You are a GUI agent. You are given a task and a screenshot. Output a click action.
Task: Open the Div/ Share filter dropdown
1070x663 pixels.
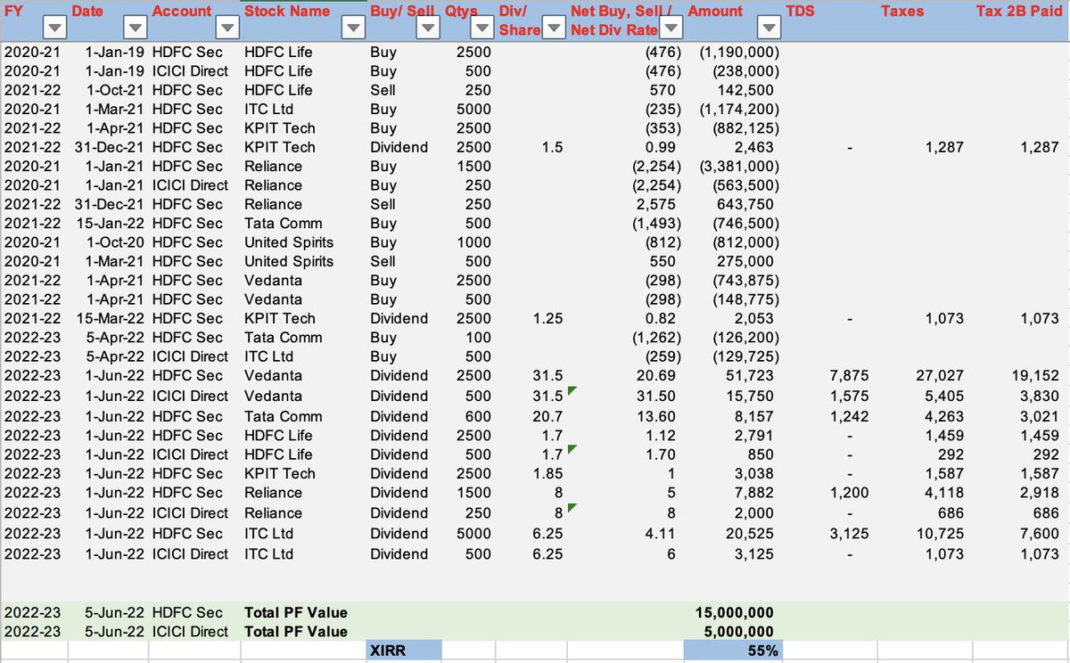pos(554,29)
